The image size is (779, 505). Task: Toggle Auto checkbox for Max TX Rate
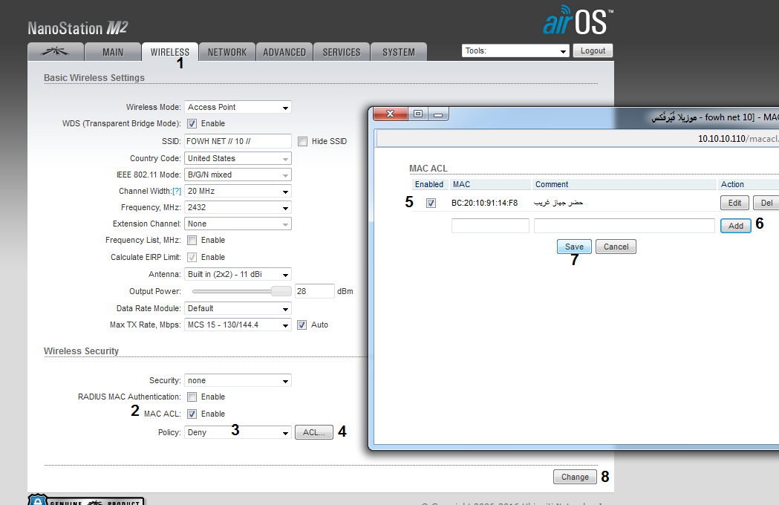302,325
